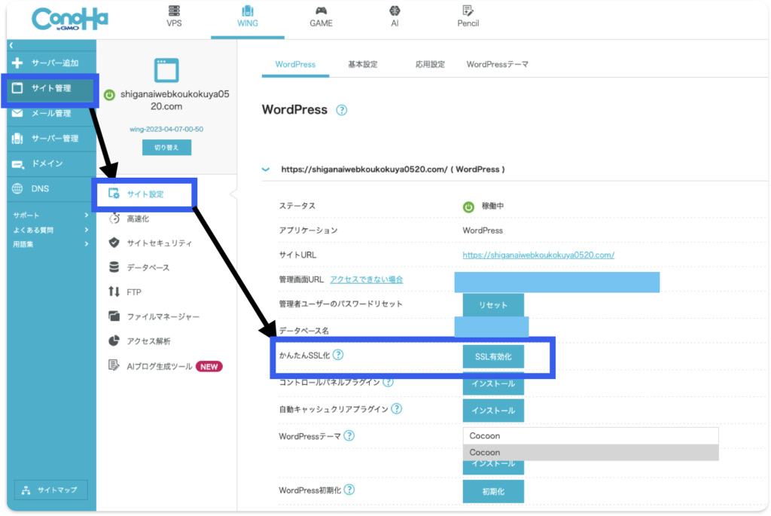
Task: Collapse the shiganaiwebkoukokuya0520.com WordPress section
Action: point(265,169)
